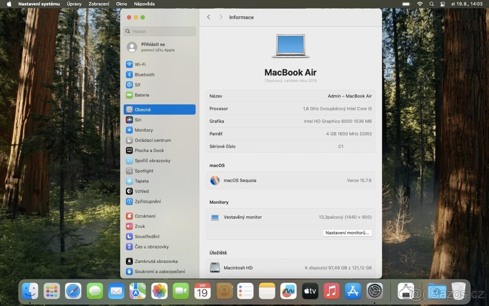
Task: Go back with the left chevron
Action: tap(209, 17)
